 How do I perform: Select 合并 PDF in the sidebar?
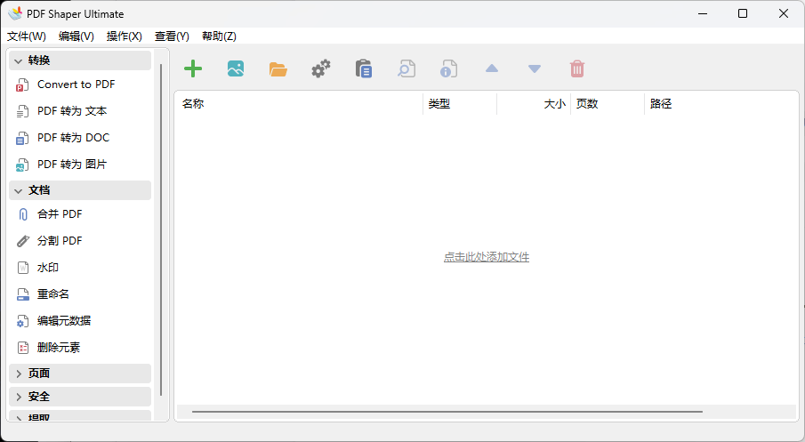point(60,214)
